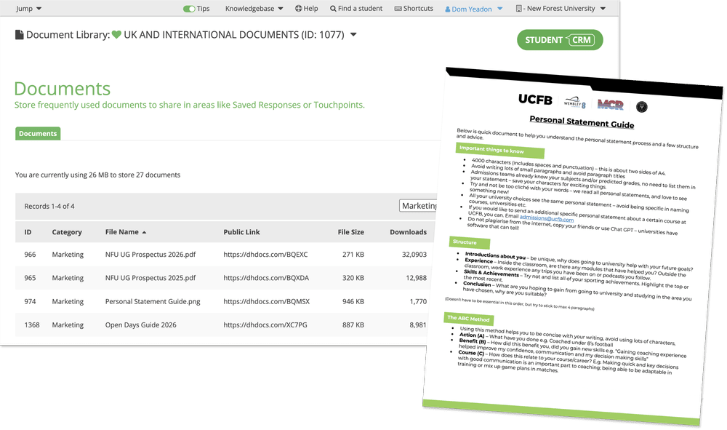Click ID 966 cell
727x430 pixels.
click(30, 254)
